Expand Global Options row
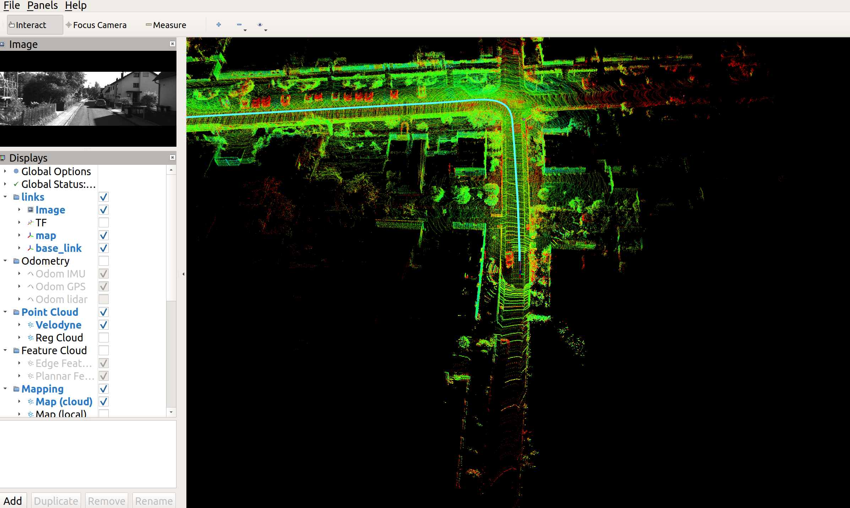850x508 pixels. tap(5, 171)
